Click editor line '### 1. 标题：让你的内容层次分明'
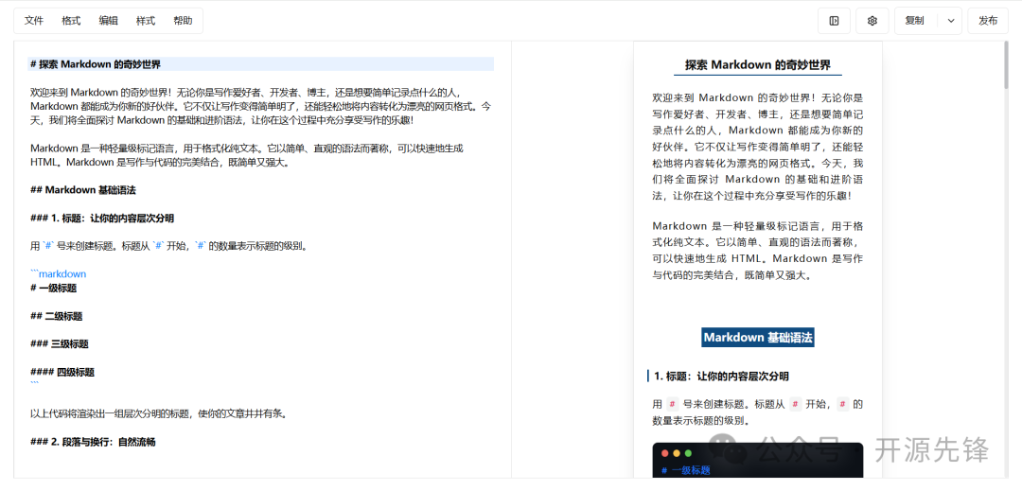Screen dimensions: 1022x491 (x=102, y=219)
